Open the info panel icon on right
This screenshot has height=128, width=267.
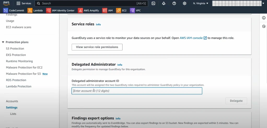click(x=264, y=18)
